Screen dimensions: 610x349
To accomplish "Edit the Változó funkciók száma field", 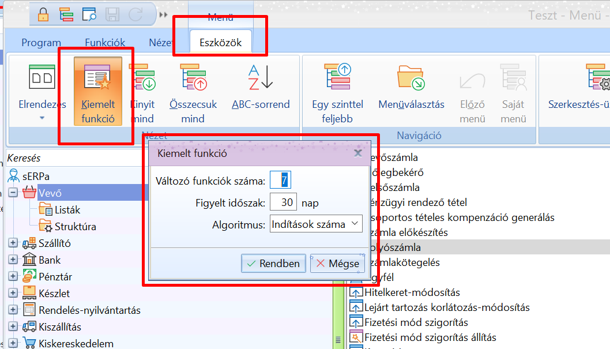I will (x=280, y=180).
